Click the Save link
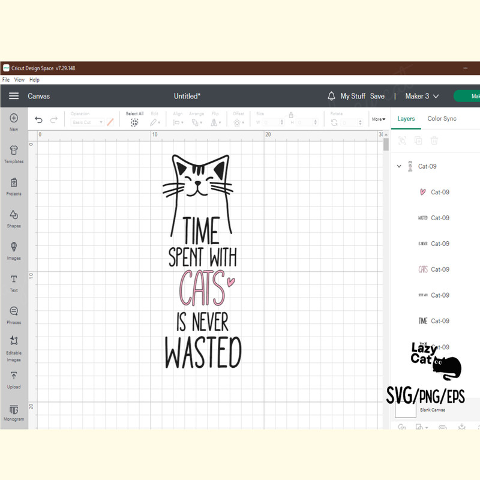Viewport: 480px width, 480px height. tap(377, 96)
